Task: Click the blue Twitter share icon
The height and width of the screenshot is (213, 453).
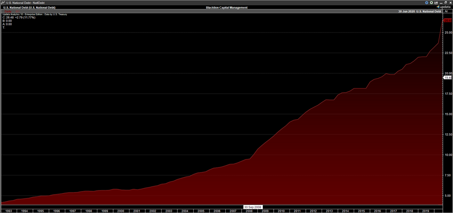Action: pyautogui.click(x=427, y=3)
